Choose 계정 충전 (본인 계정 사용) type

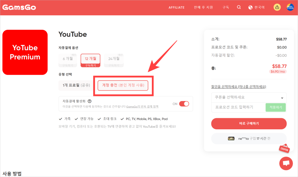tap(123, 85)
